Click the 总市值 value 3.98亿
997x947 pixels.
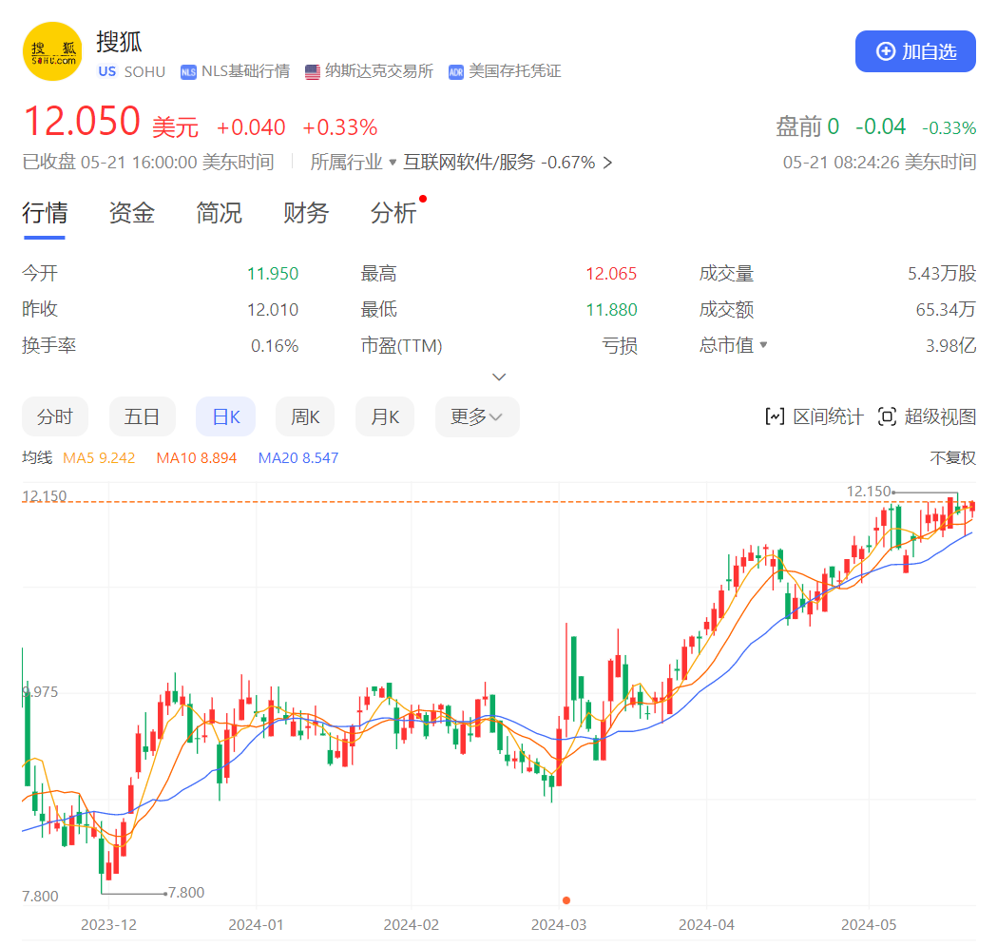(950, 345)
